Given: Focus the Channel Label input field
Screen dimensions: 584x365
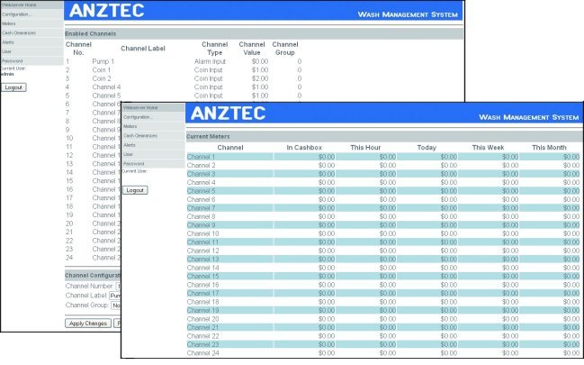Looking at the screenshot, I should [x=115, y=296].
